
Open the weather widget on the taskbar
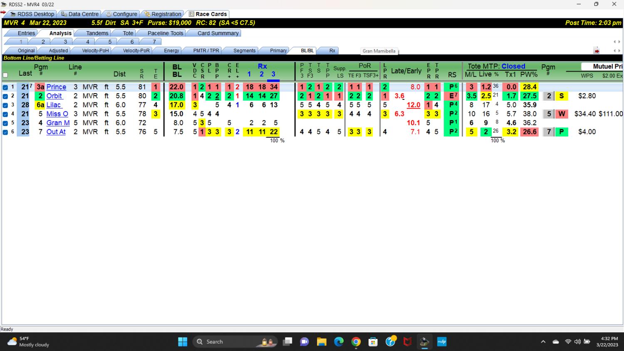pyautogui.click(x=28, y=342)
